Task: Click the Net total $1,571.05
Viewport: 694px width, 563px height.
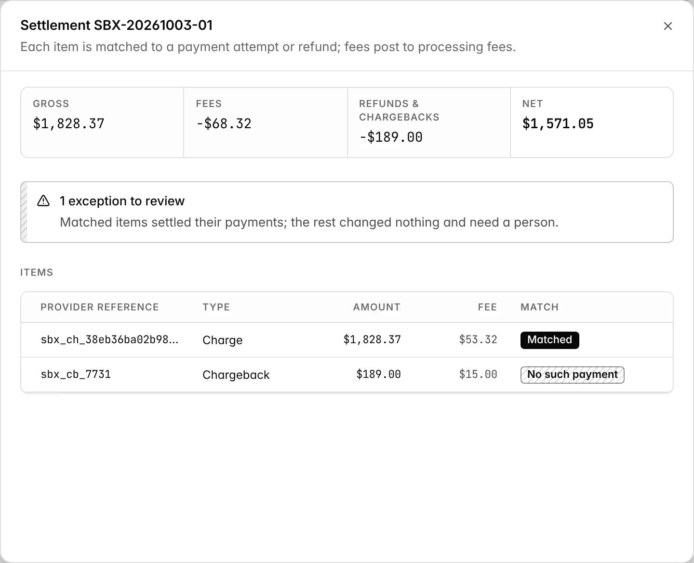Action: [x=558, y=124]
